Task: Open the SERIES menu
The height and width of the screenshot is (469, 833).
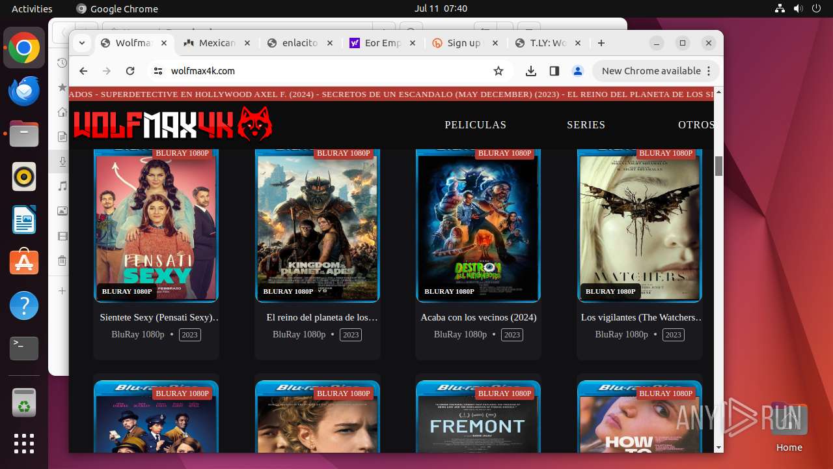Action: 586,124
